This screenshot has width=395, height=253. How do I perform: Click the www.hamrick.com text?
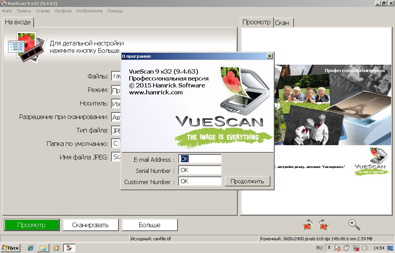(x=156, y=92)
